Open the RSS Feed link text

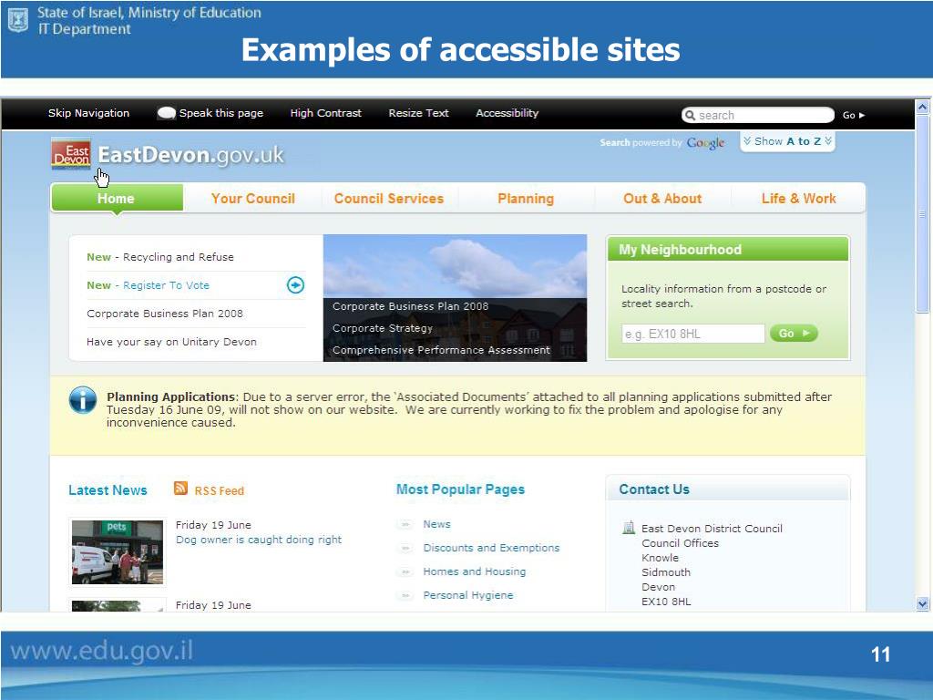pos(219,490)
